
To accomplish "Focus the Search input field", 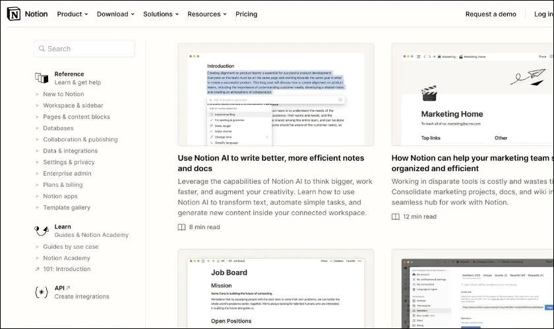I will coord(84,49).
